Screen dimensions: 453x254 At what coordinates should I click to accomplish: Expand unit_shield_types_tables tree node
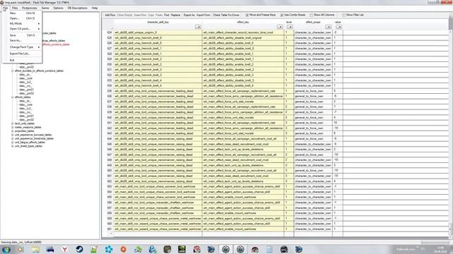pos(13,146)
